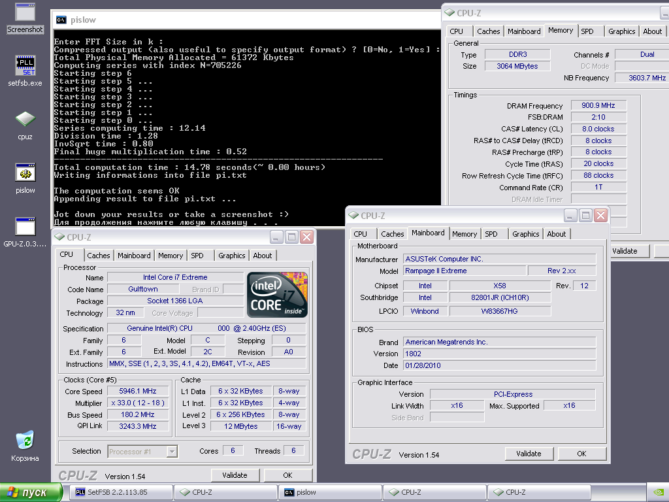669x502 pixels.
Task: Open the cpuz desktop shortcut
Action: coord(25,125)
